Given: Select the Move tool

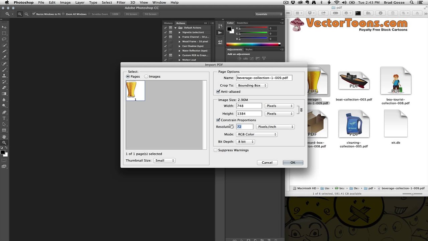Looking at the screenshot, I should point(4,27).
